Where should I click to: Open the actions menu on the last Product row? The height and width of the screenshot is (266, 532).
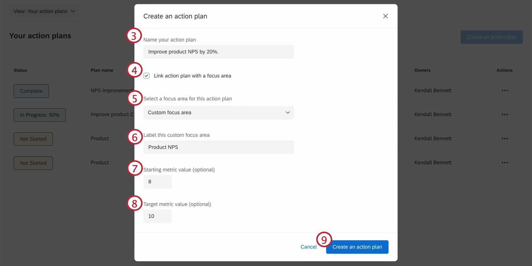[505, 162]
